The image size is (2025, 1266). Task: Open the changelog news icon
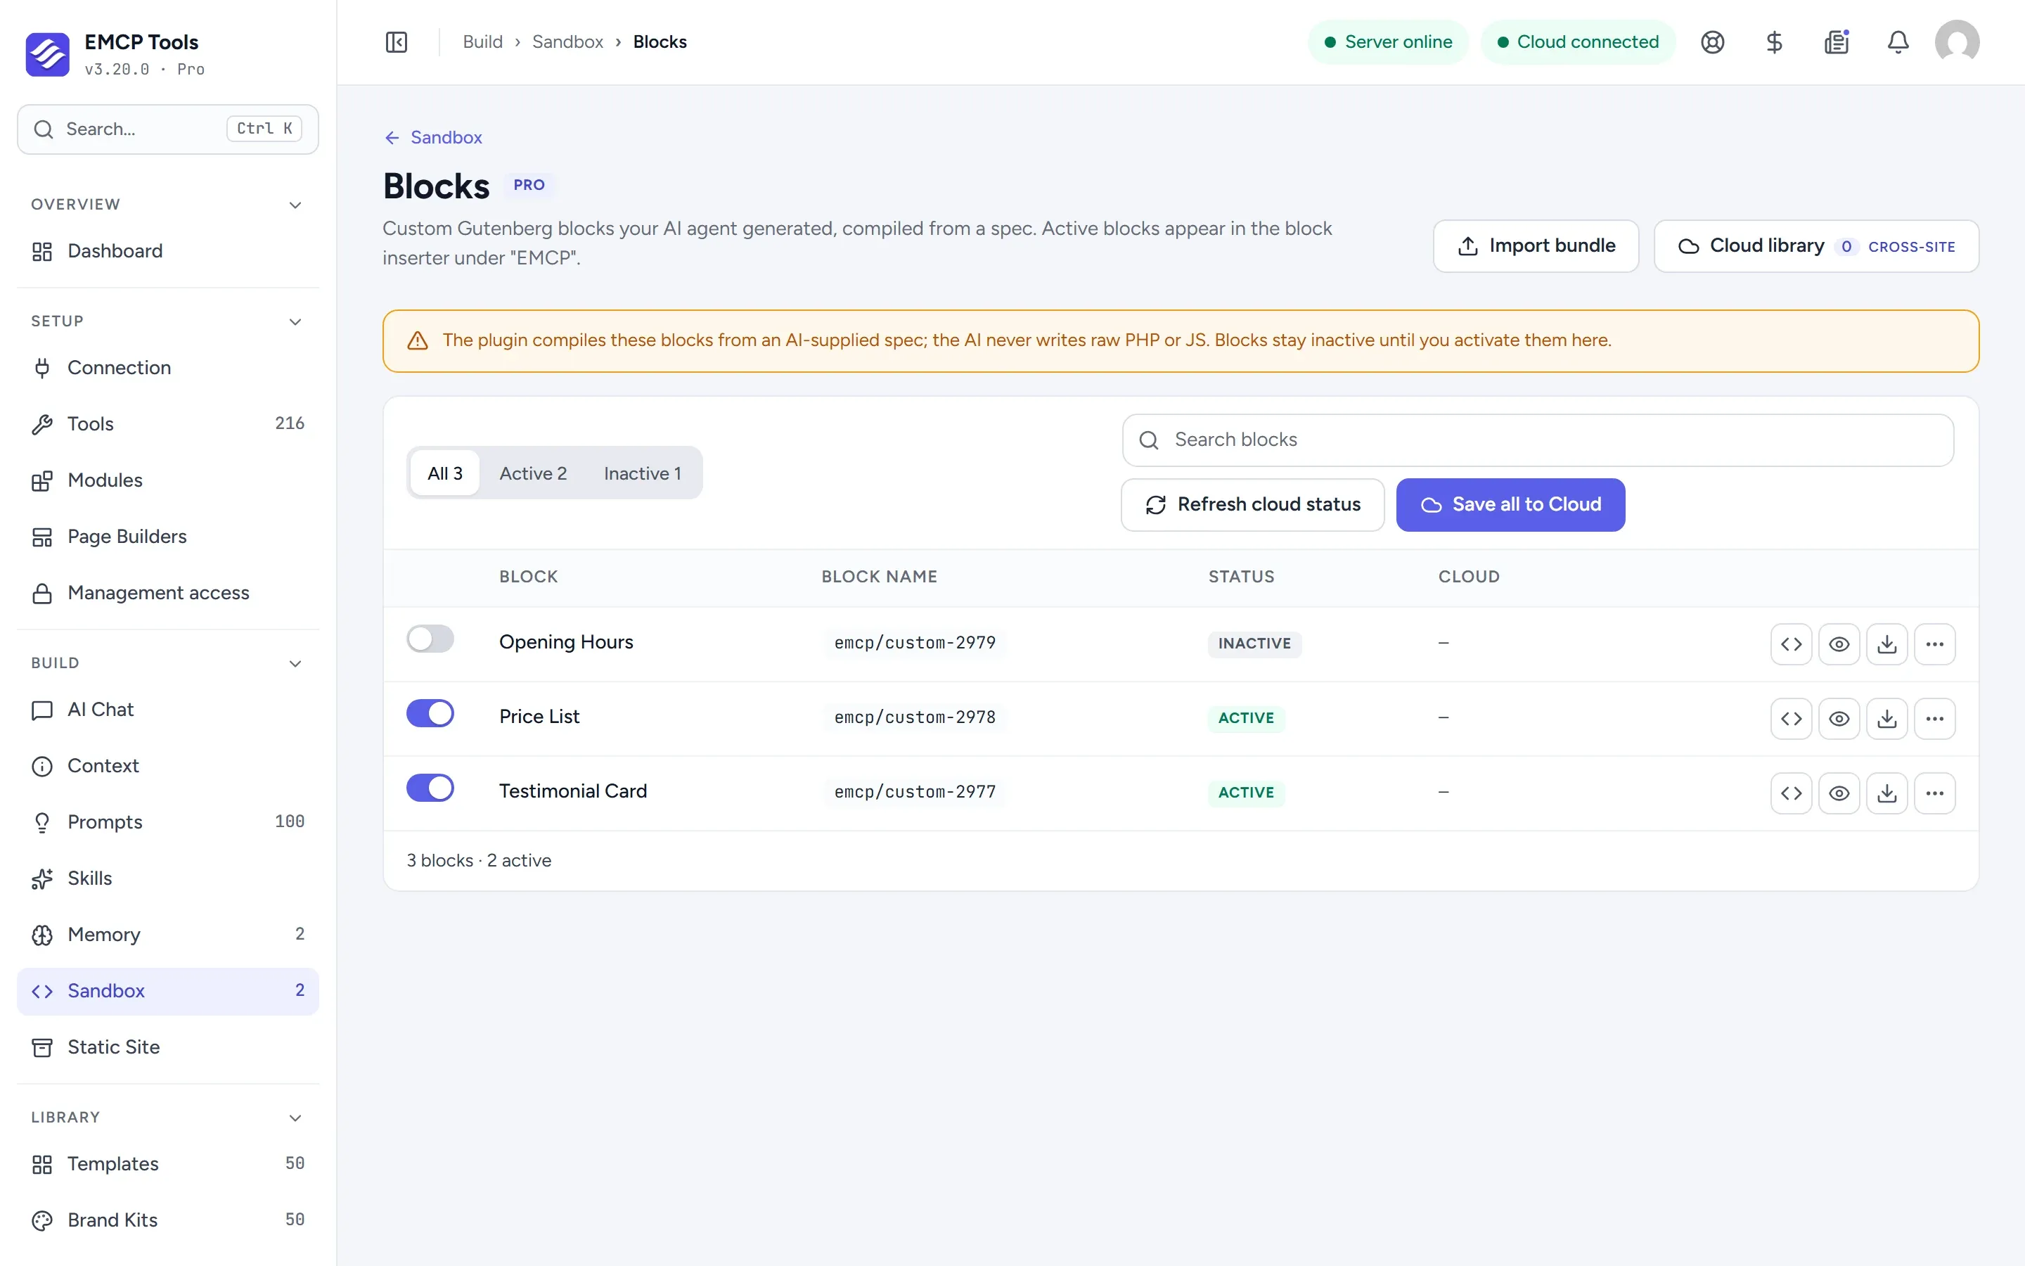[1836, 42]
